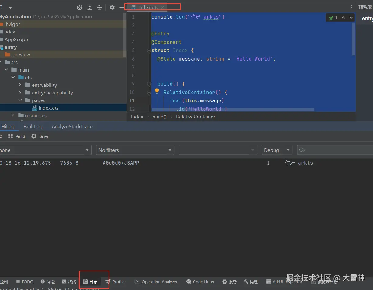
Task: Click the 日志 log tool button
Action: pyautogui.click(x=90, y=282)
